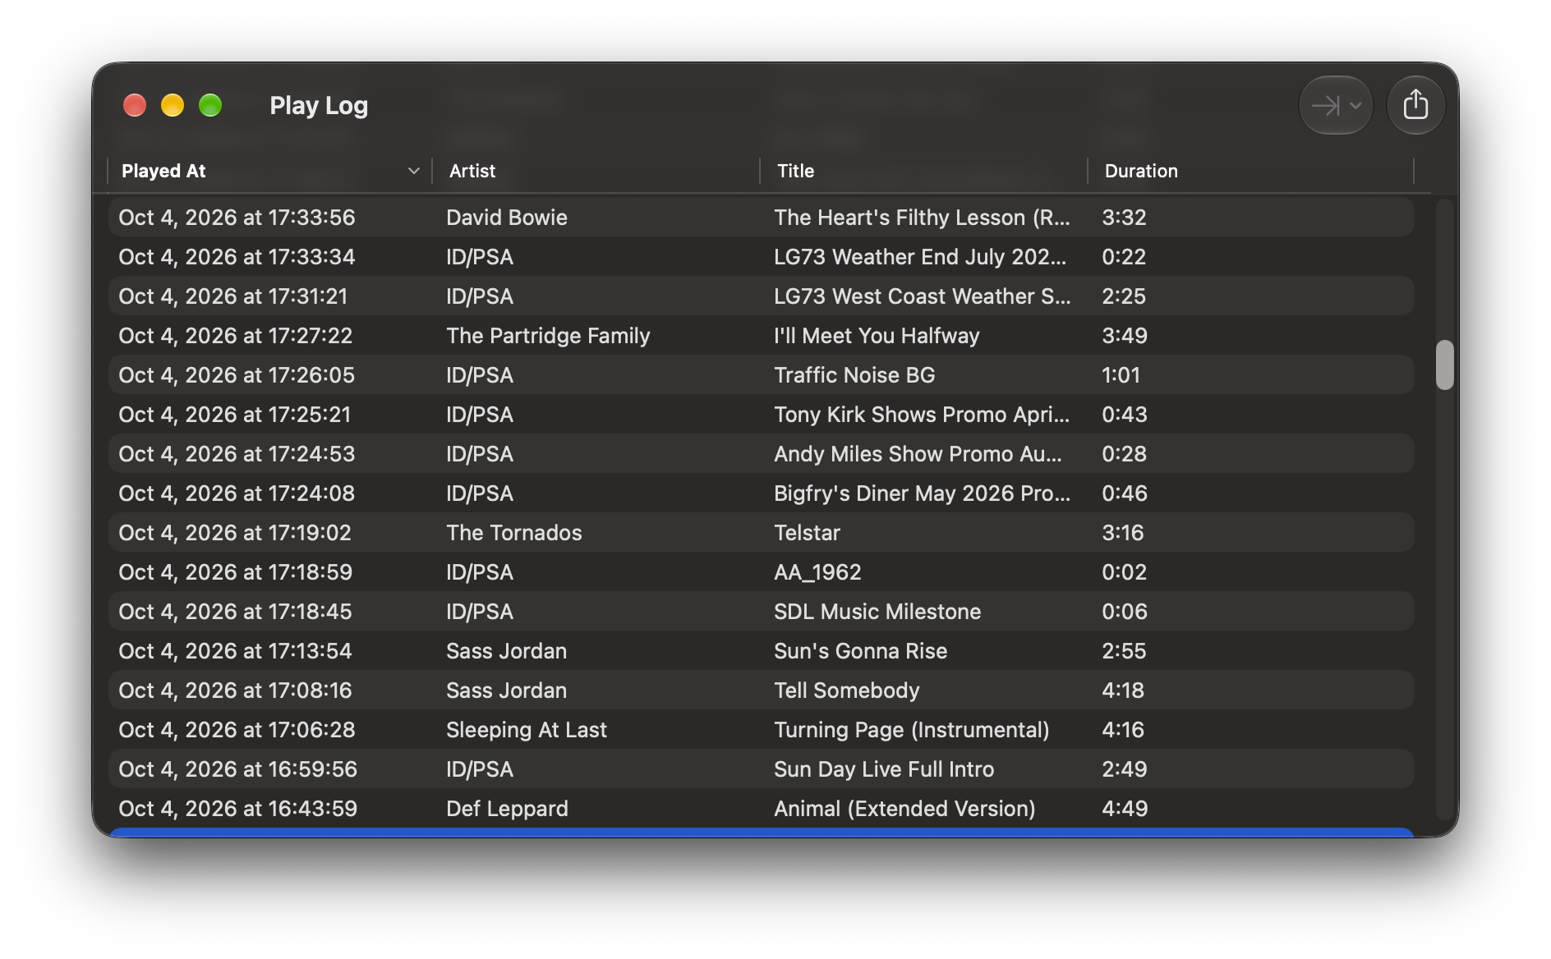Select The Partridge Family artist cell
The width and height of the screenshot is (1551, 959).
[548, 336]
